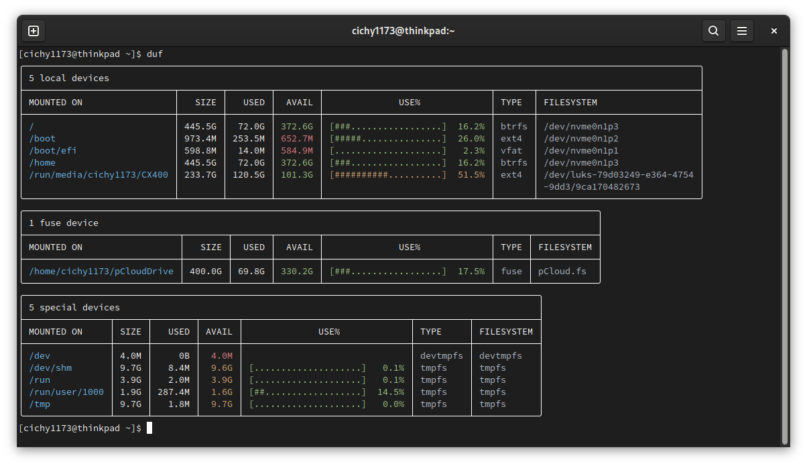
Task: Open a new terminal tab
Action: coord(34,31)
